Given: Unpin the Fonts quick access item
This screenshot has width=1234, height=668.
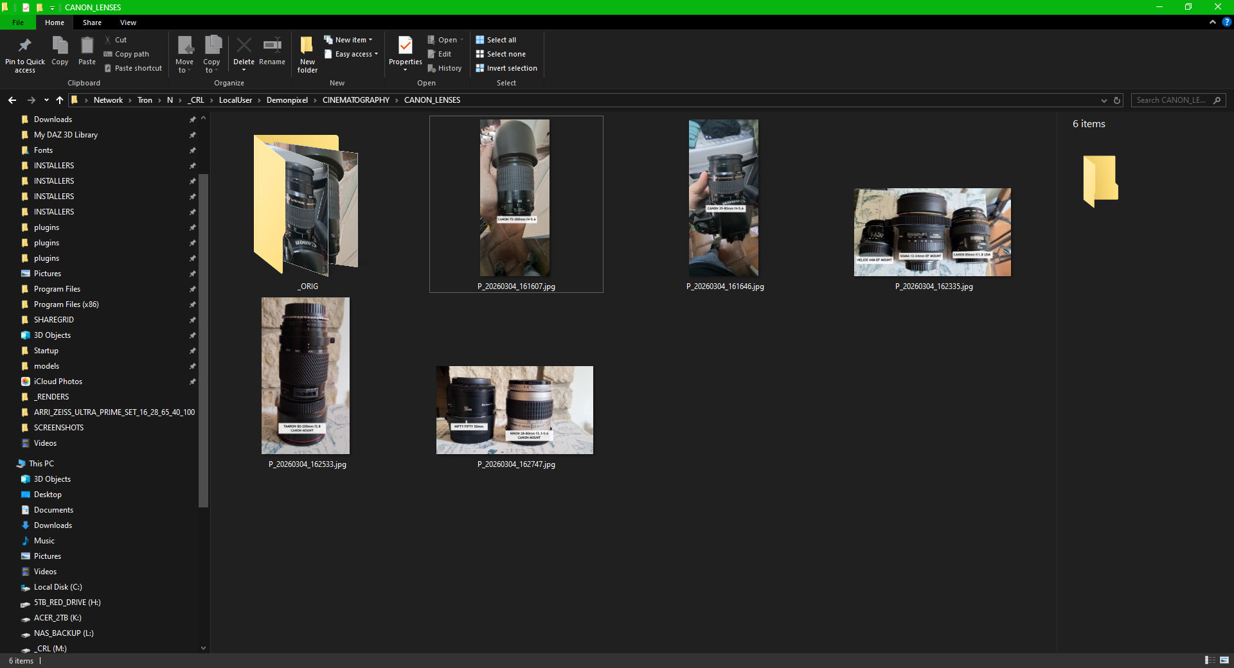Looking at the screenshot, I should [192, 150].
